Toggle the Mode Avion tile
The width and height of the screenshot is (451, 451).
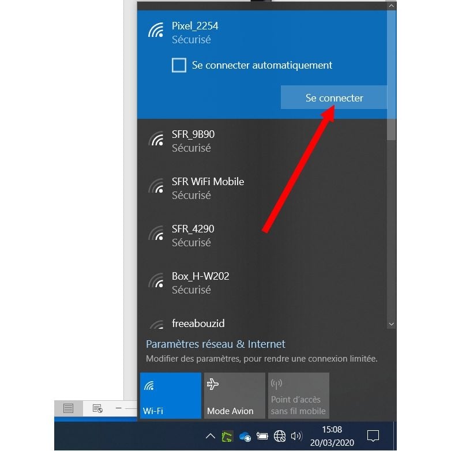[234, 396]
